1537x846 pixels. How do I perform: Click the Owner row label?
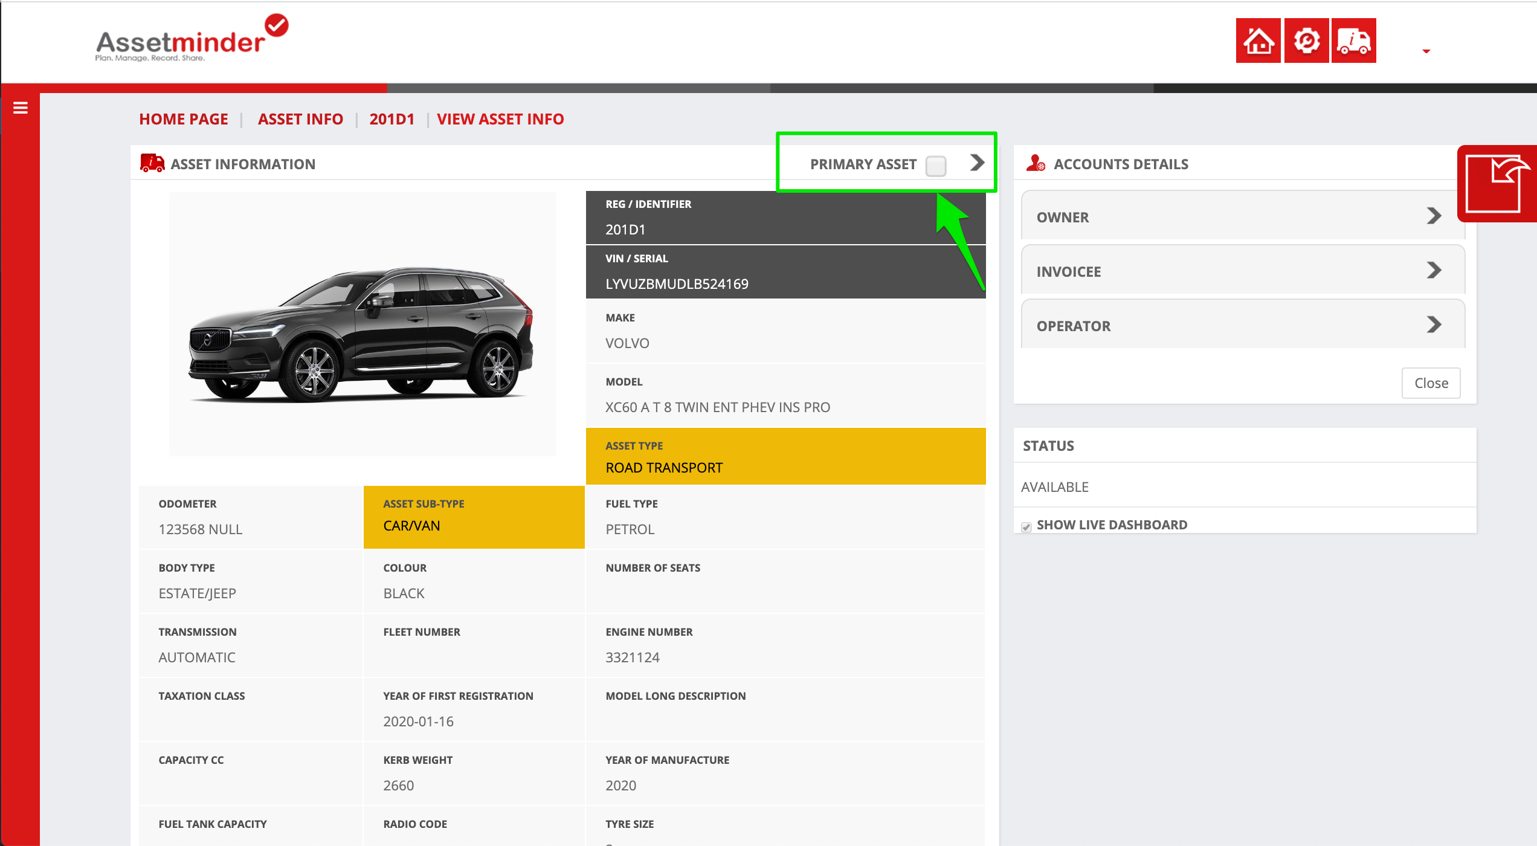point(1062,218)
